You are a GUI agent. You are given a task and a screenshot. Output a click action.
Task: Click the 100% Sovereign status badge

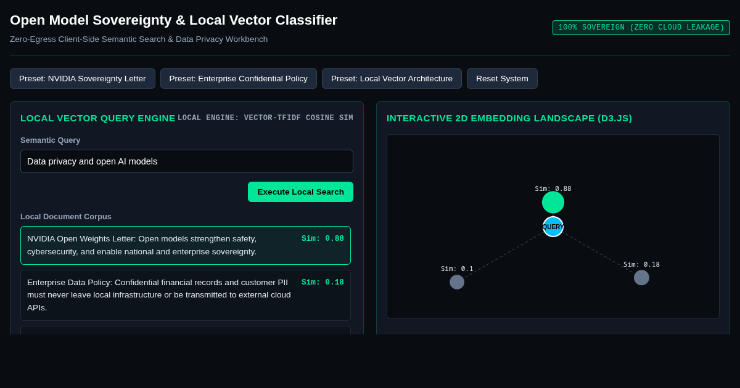point(641,28)
